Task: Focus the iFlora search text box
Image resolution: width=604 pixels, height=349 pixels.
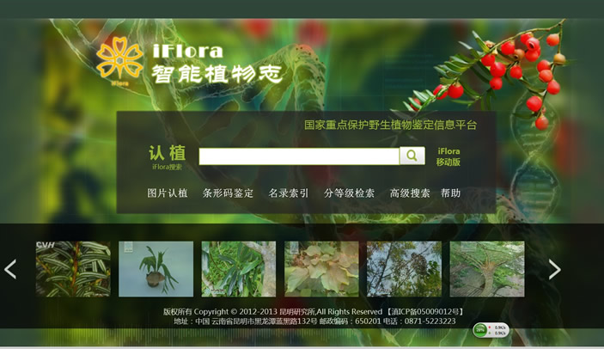Action: pos(299,156)
